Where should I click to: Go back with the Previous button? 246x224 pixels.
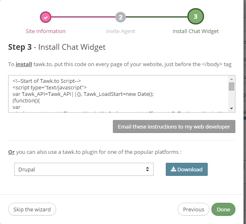193,209
